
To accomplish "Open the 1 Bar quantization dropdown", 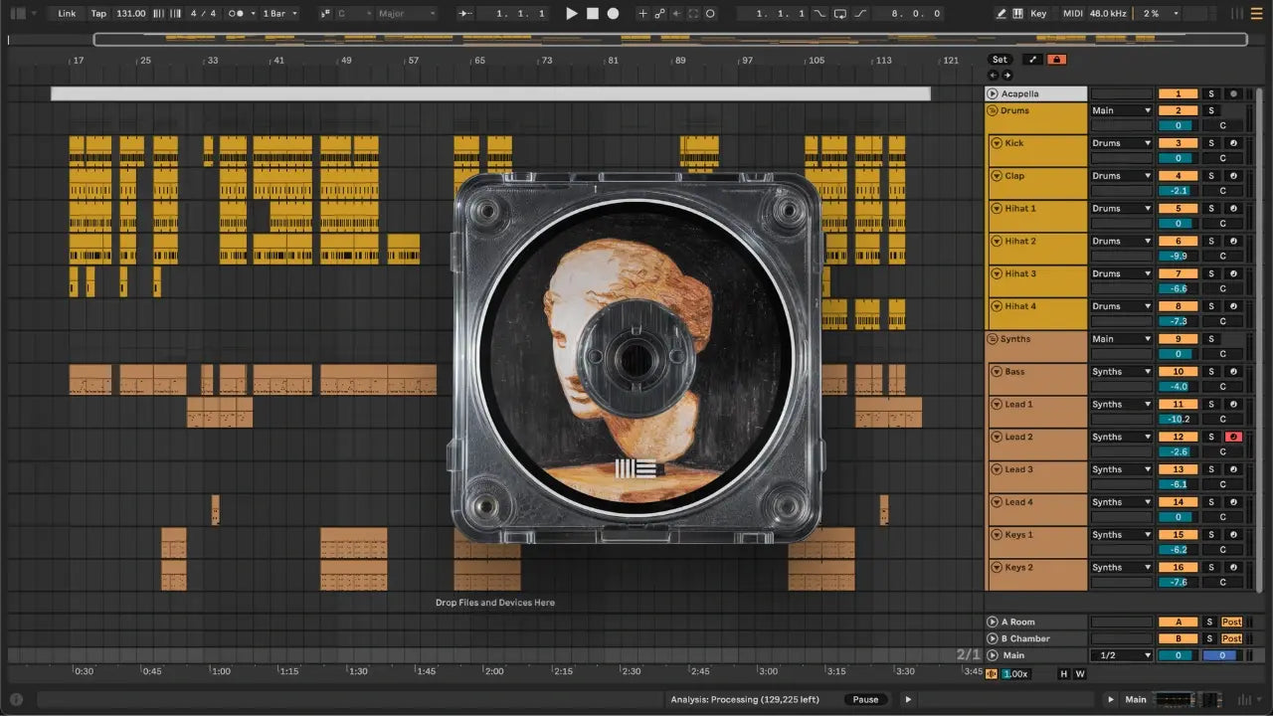I will (x=279, y=14).
